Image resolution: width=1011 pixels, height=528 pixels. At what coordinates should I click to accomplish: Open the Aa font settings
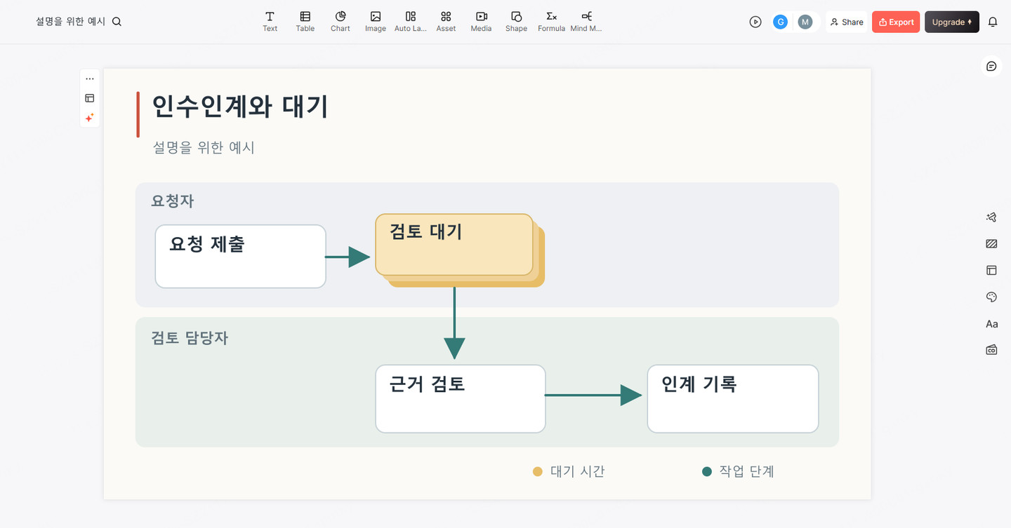[x=991, y=324]
